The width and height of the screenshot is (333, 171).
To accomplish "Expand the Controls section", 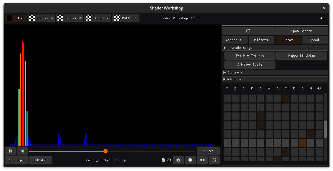I will coord(275,72).
